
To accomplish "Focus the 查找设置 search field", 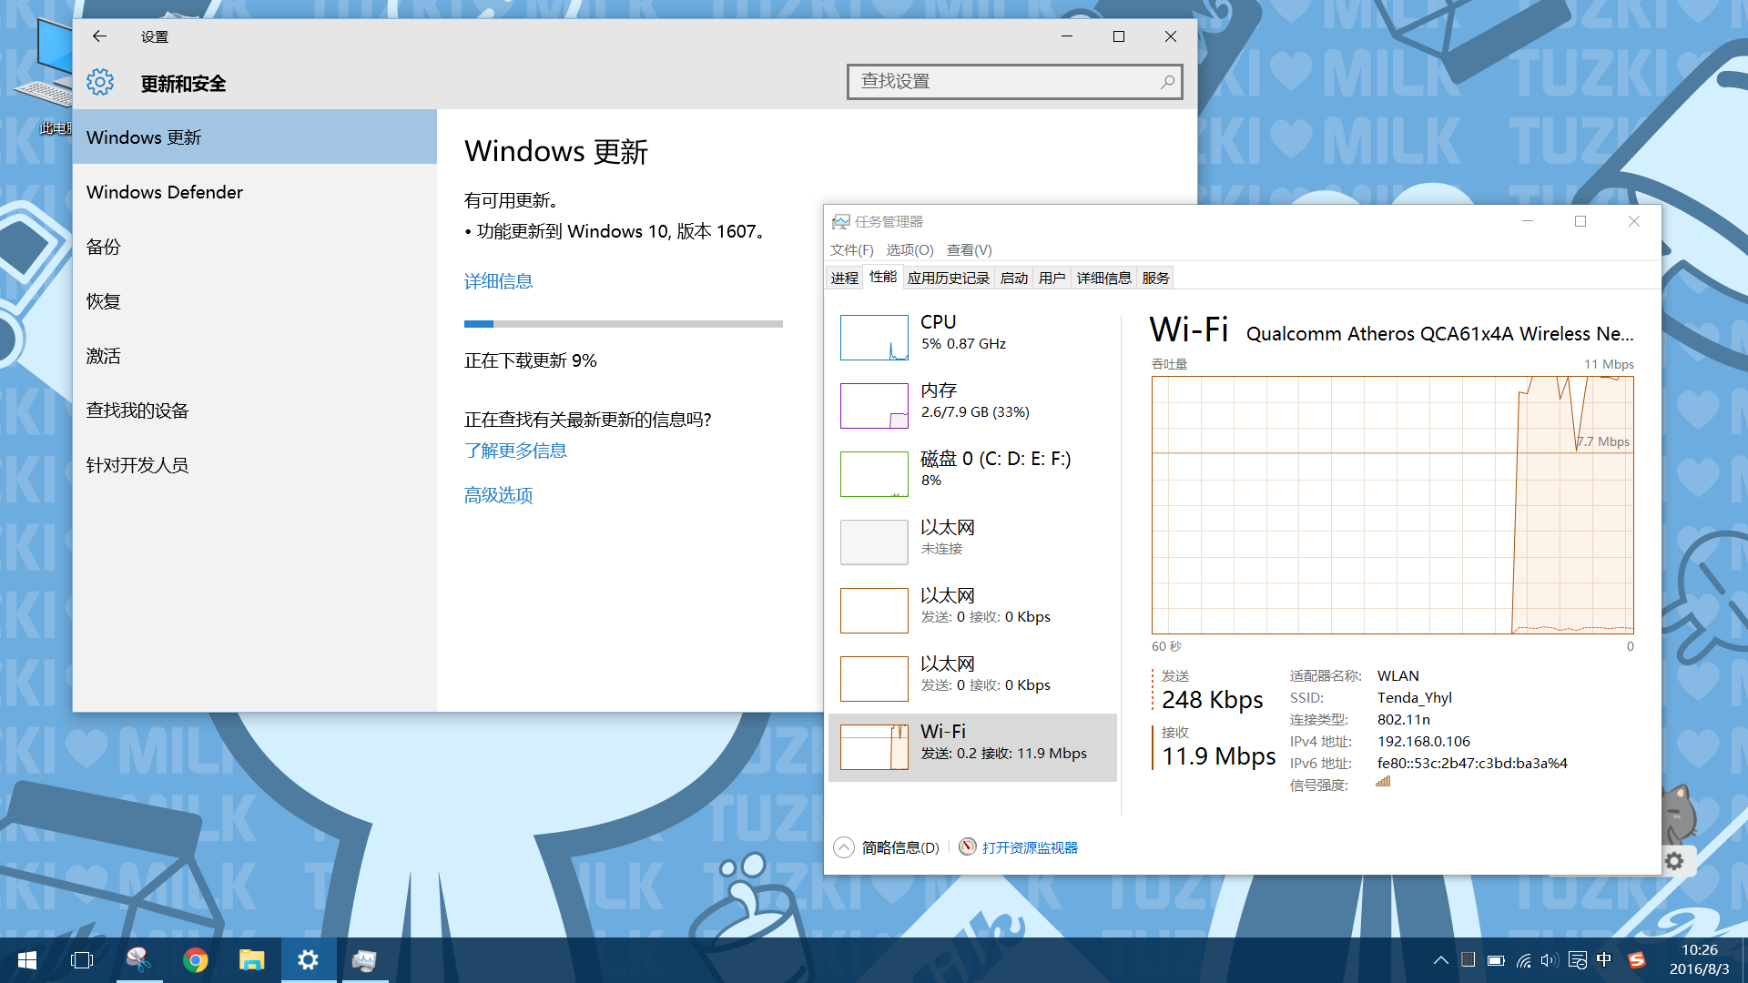I will 1014,82.
